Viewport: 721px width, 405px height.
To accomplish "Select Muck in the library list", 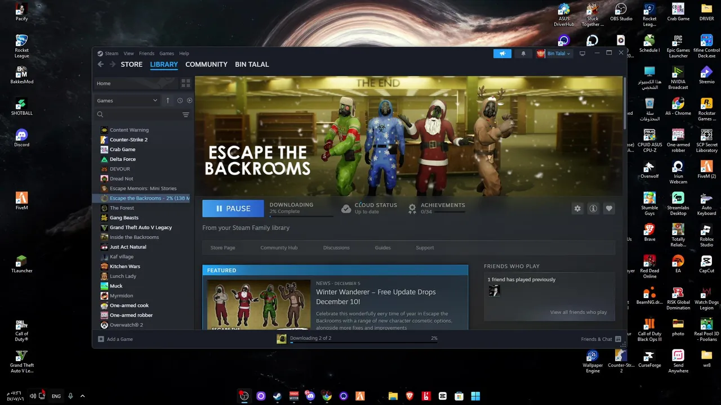I will 116,286.
